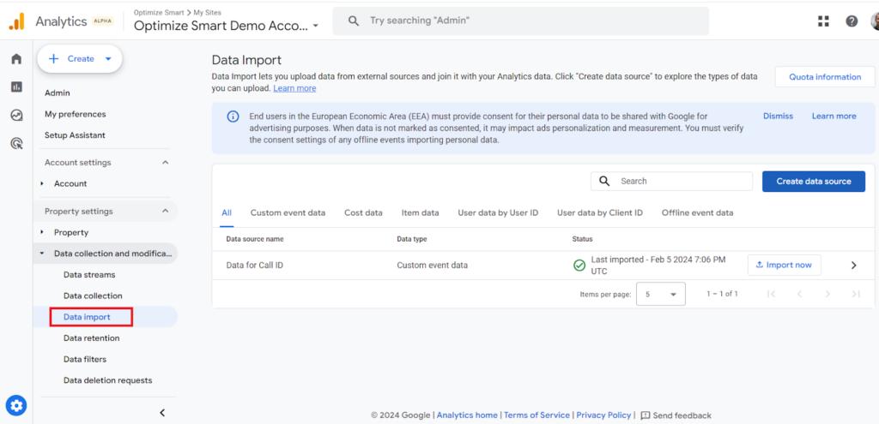Collapse the sidebar with the left chevron
Screen dimensions: 879x424
tap(162, 413)
